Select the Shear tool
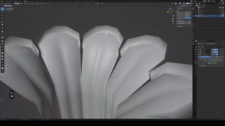225x126 pixels. tap(2, 68)
